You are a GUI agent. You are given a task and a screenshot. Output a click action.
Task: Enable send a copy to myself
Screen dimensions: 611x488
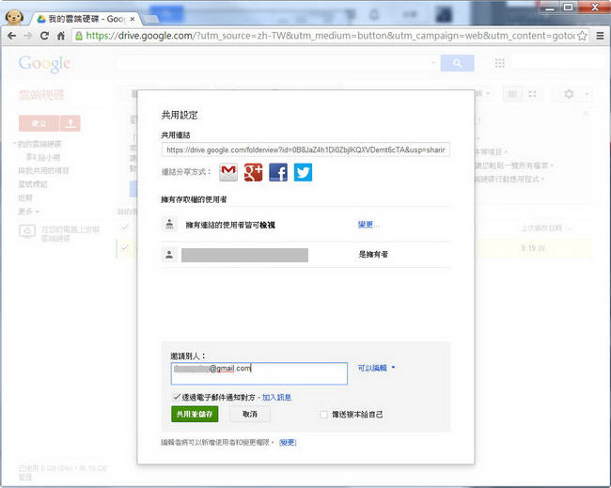coord(323,415)
